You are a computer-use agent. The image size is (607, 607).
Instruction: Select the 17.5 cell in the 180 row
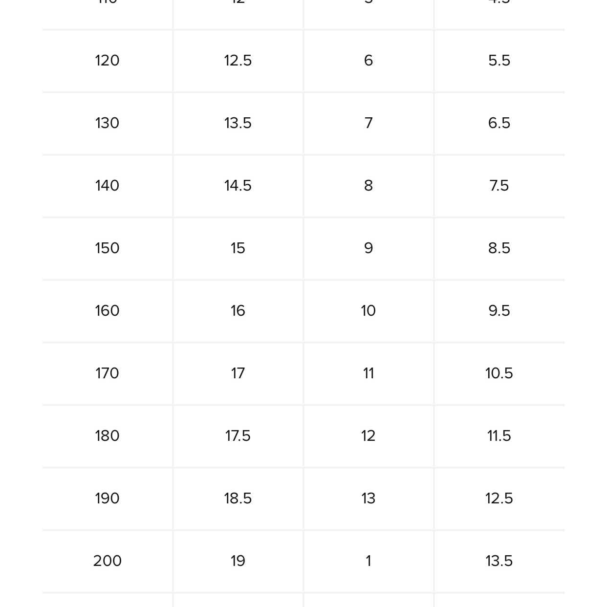click(x=238, y=436)
